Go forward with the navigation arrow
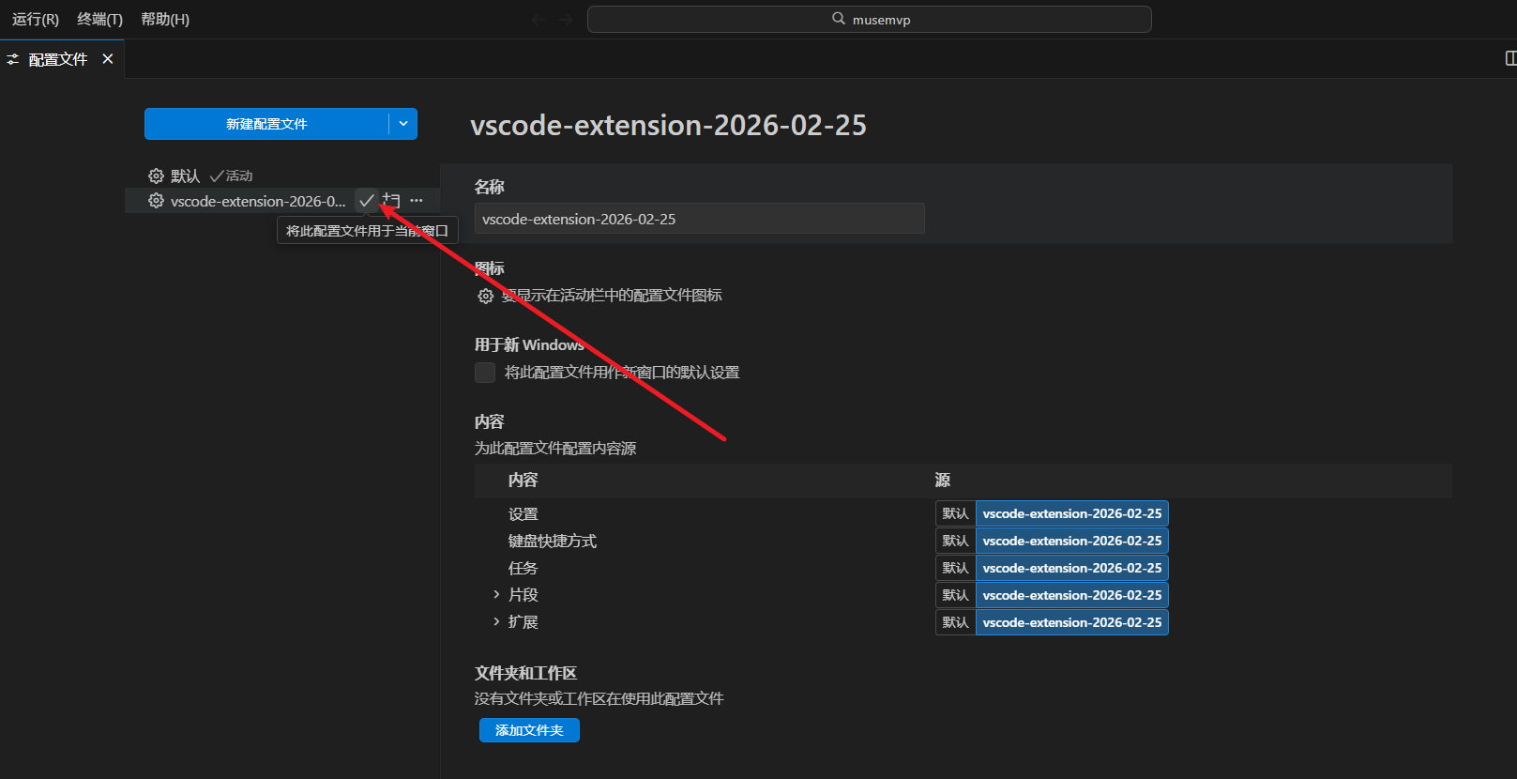1517x779 pixels. pos(565,20)
